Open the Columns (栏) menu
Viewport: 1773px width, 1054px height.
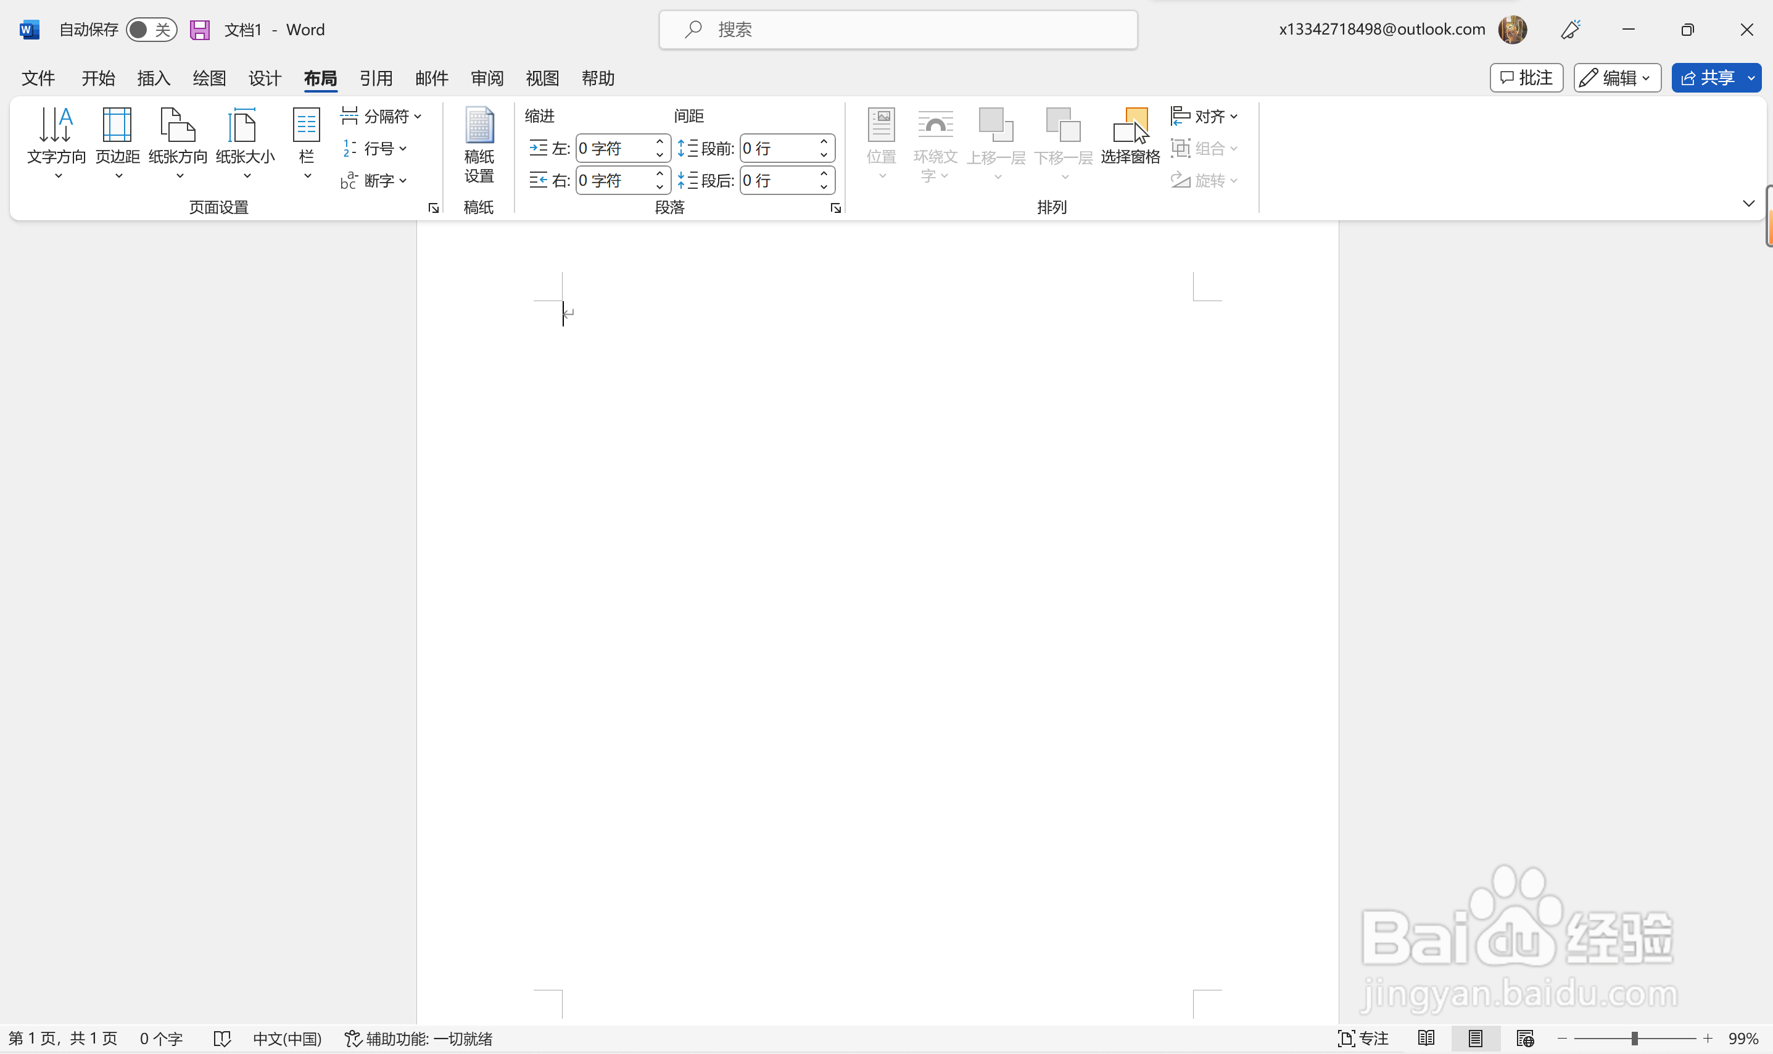306,144
